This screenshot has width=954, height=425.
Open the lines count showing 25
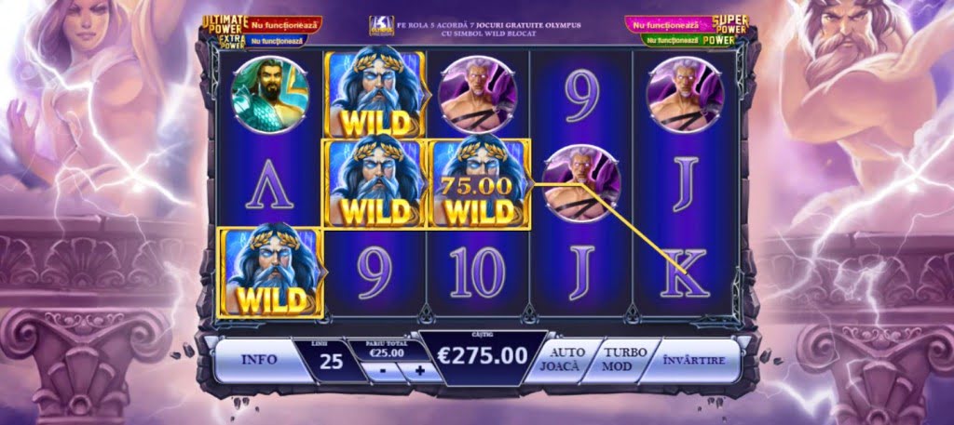pyautogui.click(x=331, y=361)
